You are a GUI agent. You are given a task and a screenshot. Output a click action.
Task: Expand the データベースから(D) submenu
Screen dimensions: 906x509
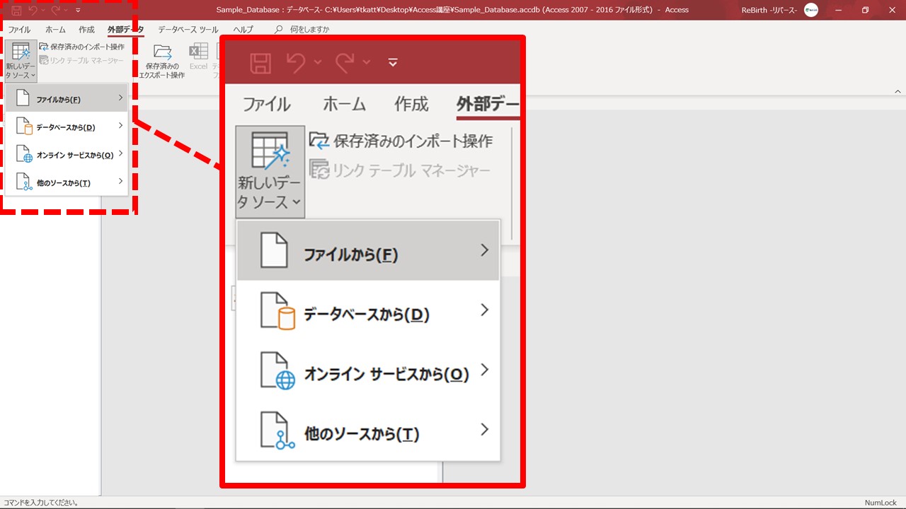[67, 127]
